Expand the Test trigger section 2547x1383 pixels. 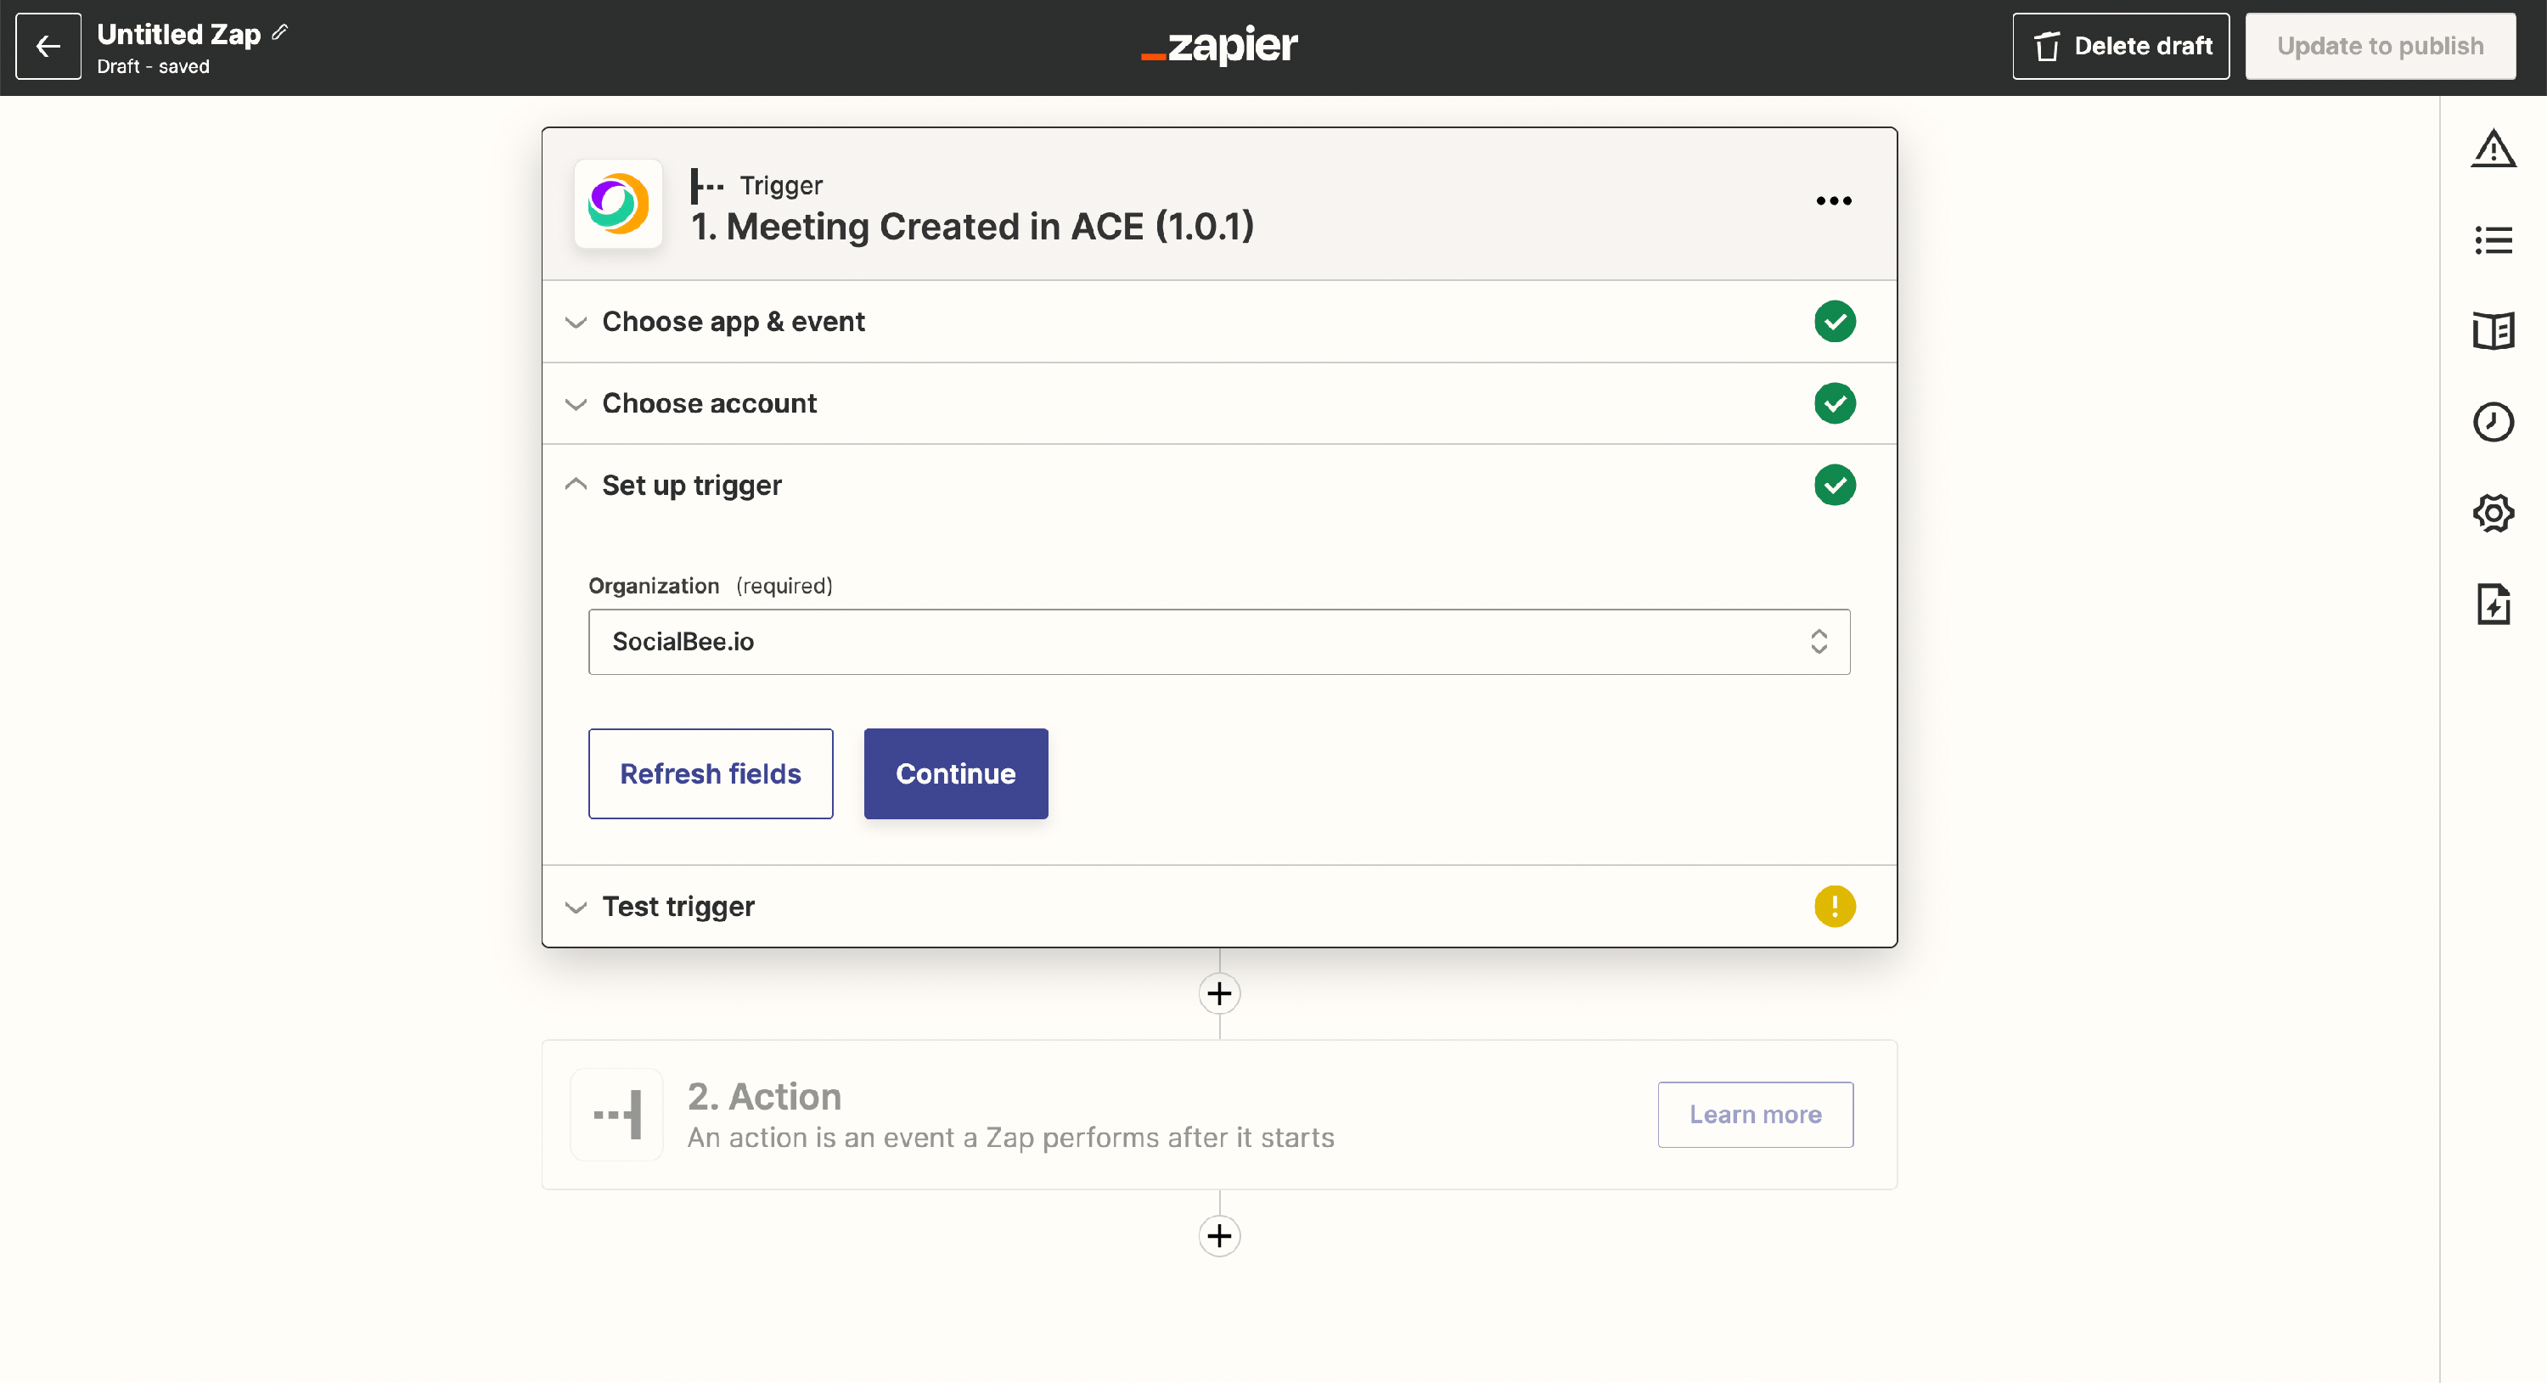point(678,907)
